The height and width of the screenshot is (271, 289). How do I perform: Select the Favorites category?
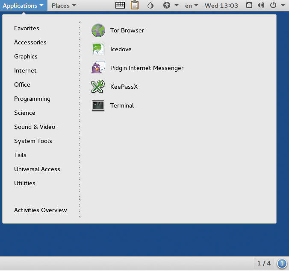[x=27, y=28]
